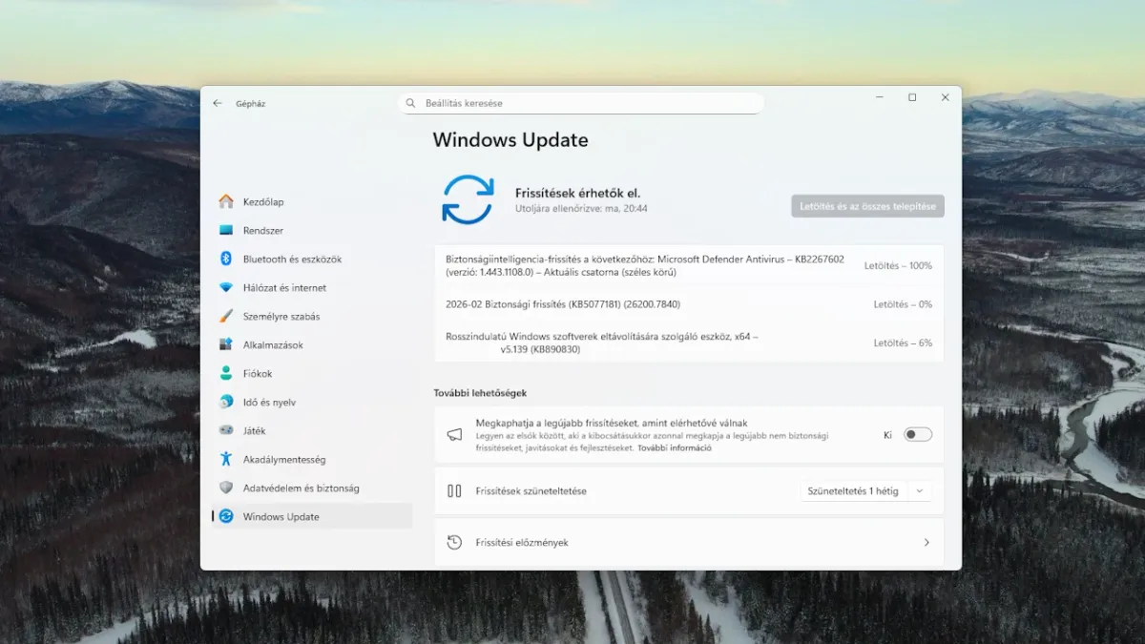Open the Szüneteltetés 1 hétig dropdown

pyautogui.click(x=865, y=491)
